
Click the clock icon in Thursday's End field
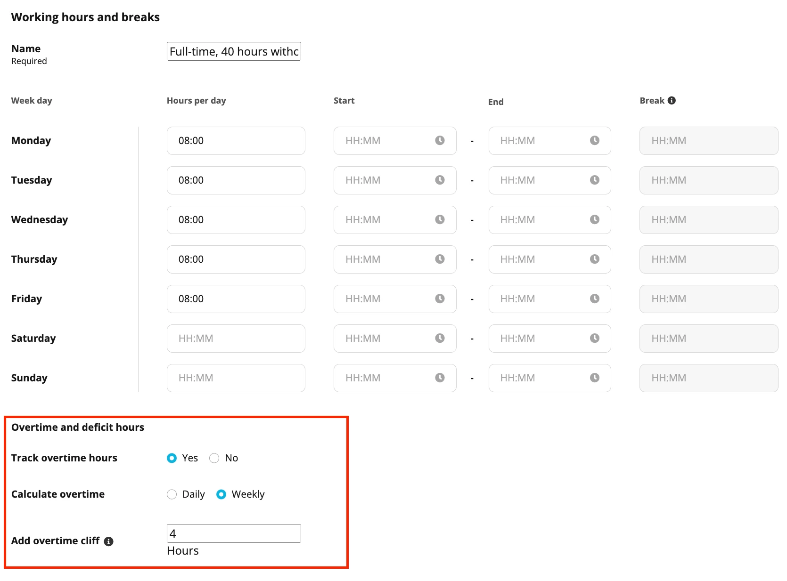tap(595, 259)
